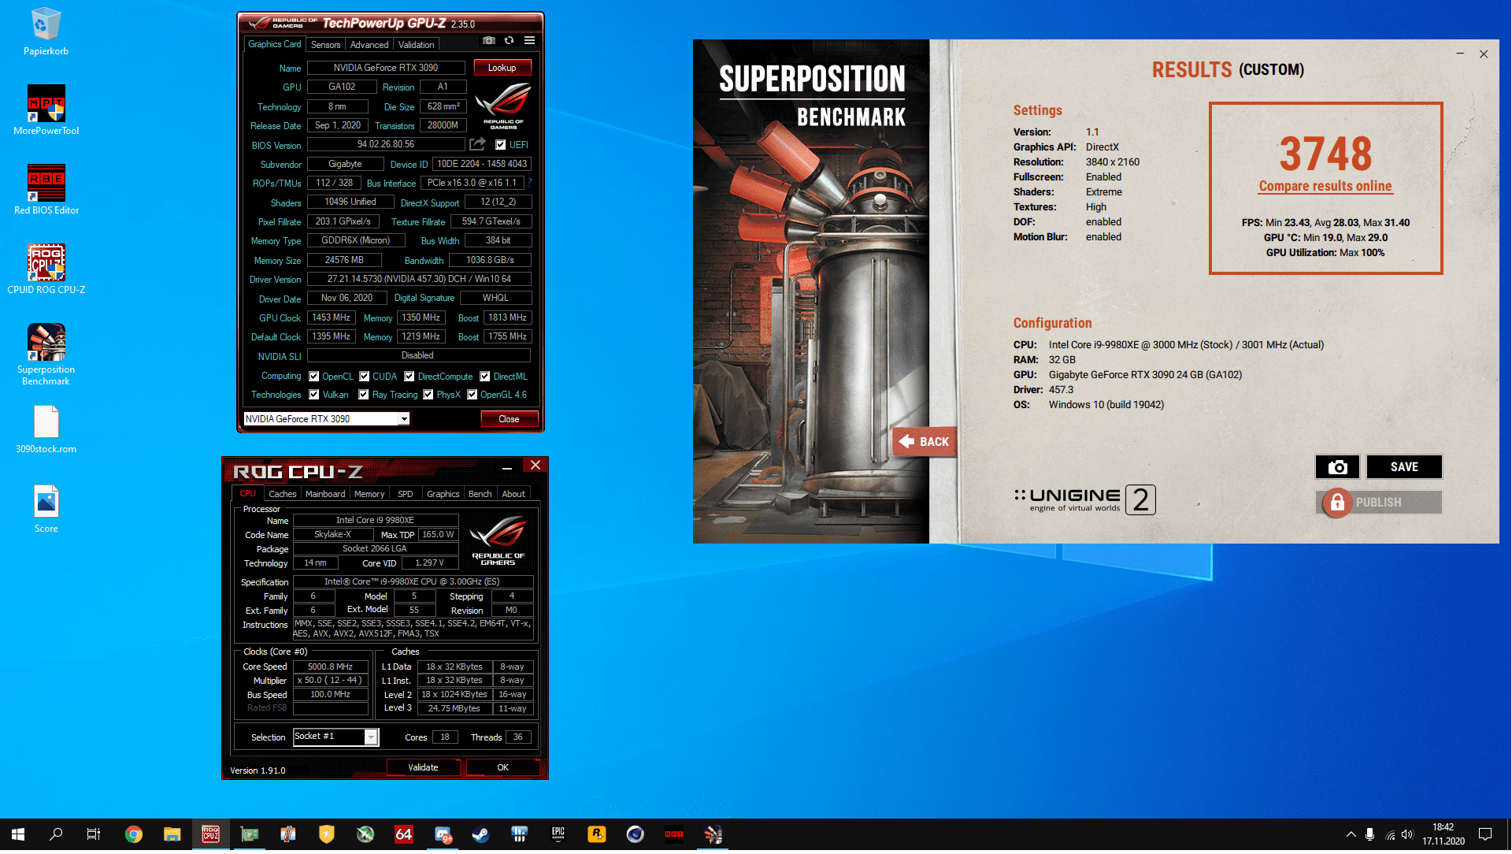
Task: Select the Red BIOS Editor desktop icon
Action: tap(46, 190)
